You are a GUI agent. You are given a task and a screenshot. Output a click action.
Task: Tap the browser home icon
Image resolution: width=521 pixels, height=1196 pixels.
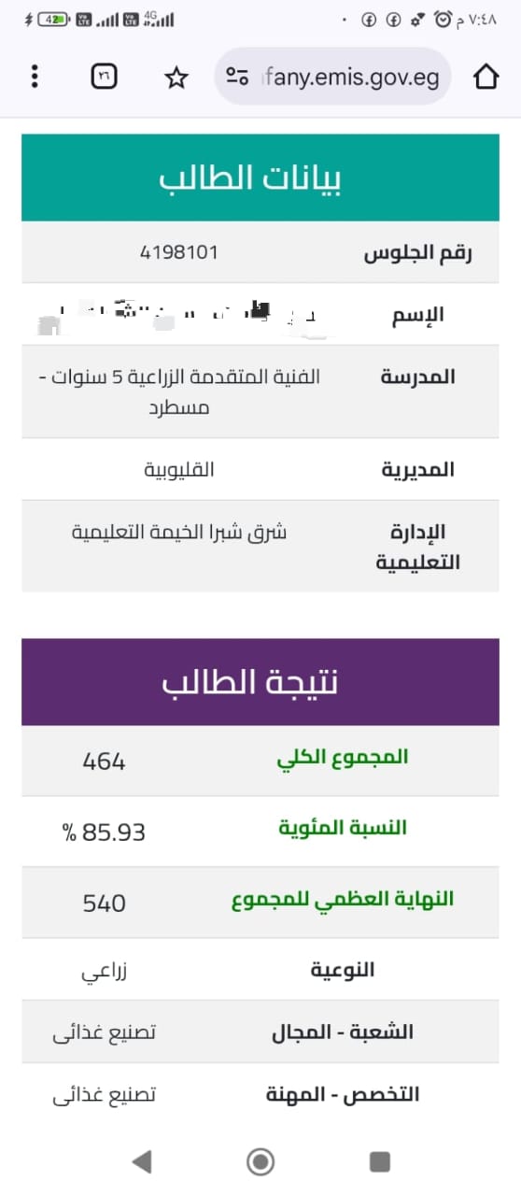point(486,77)
